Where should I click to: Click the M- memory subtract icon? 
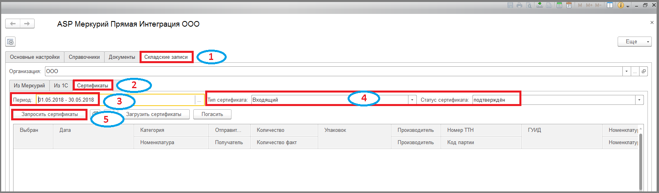[x=598, y=5]
